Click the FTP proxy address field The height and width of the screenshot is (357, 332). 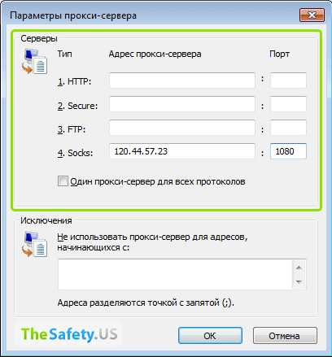182,128
